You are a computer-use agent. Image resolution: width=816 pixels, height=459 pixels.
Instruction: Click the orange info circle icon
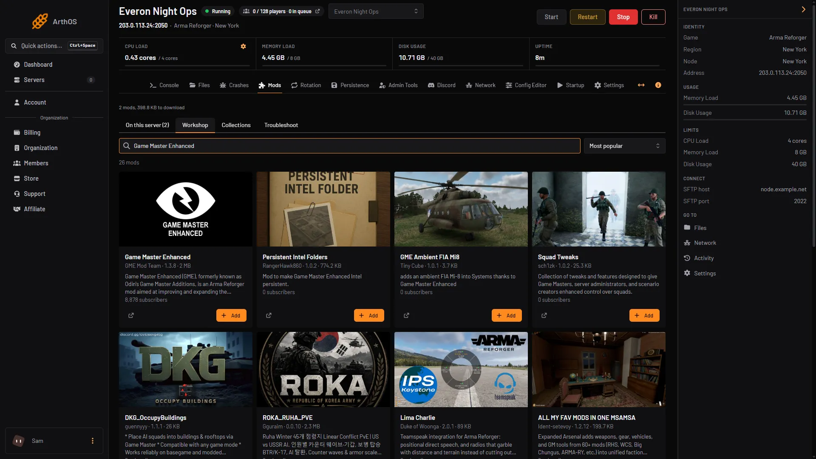(x=658, y=85)
